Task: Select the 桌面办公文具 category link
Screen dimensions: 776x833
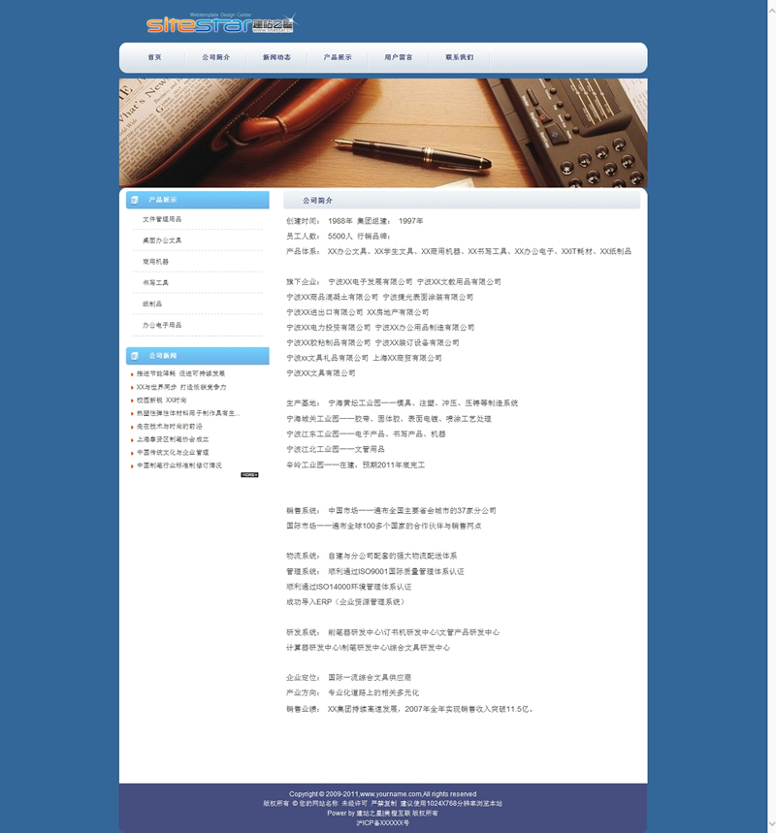Action: (x=162, y=240)
